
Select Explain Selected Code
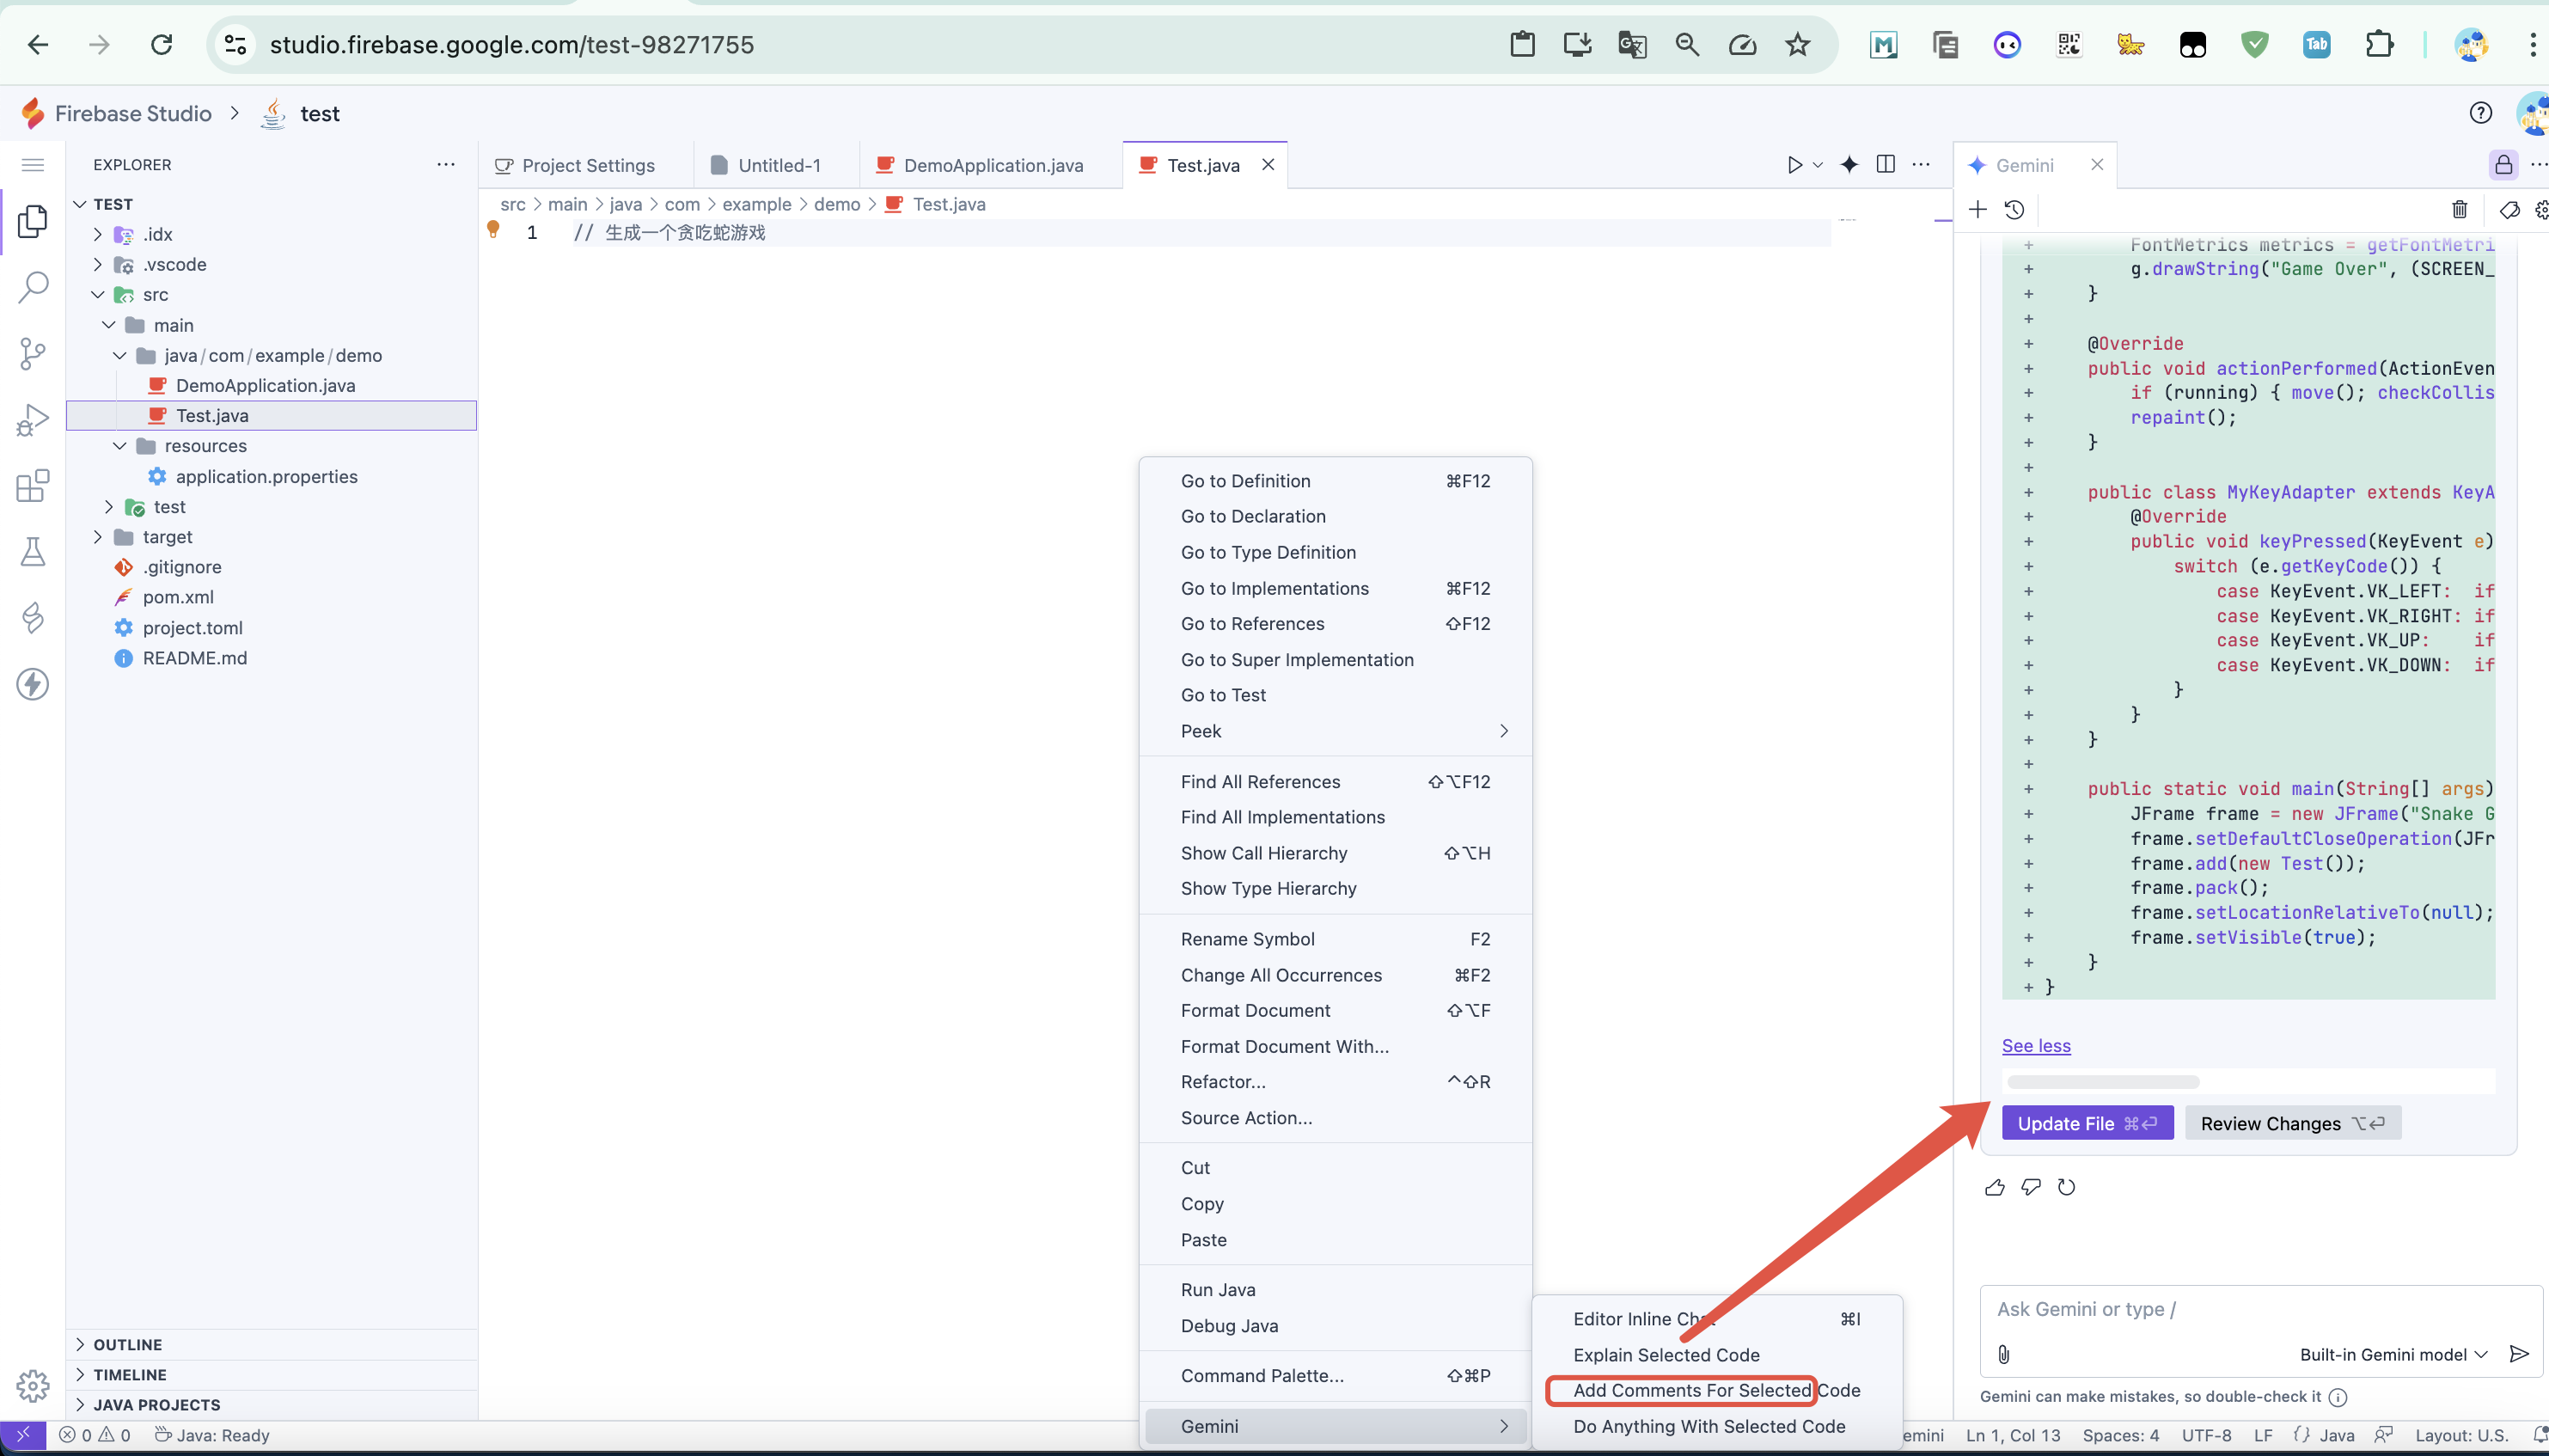[x=1716, y=1355]
